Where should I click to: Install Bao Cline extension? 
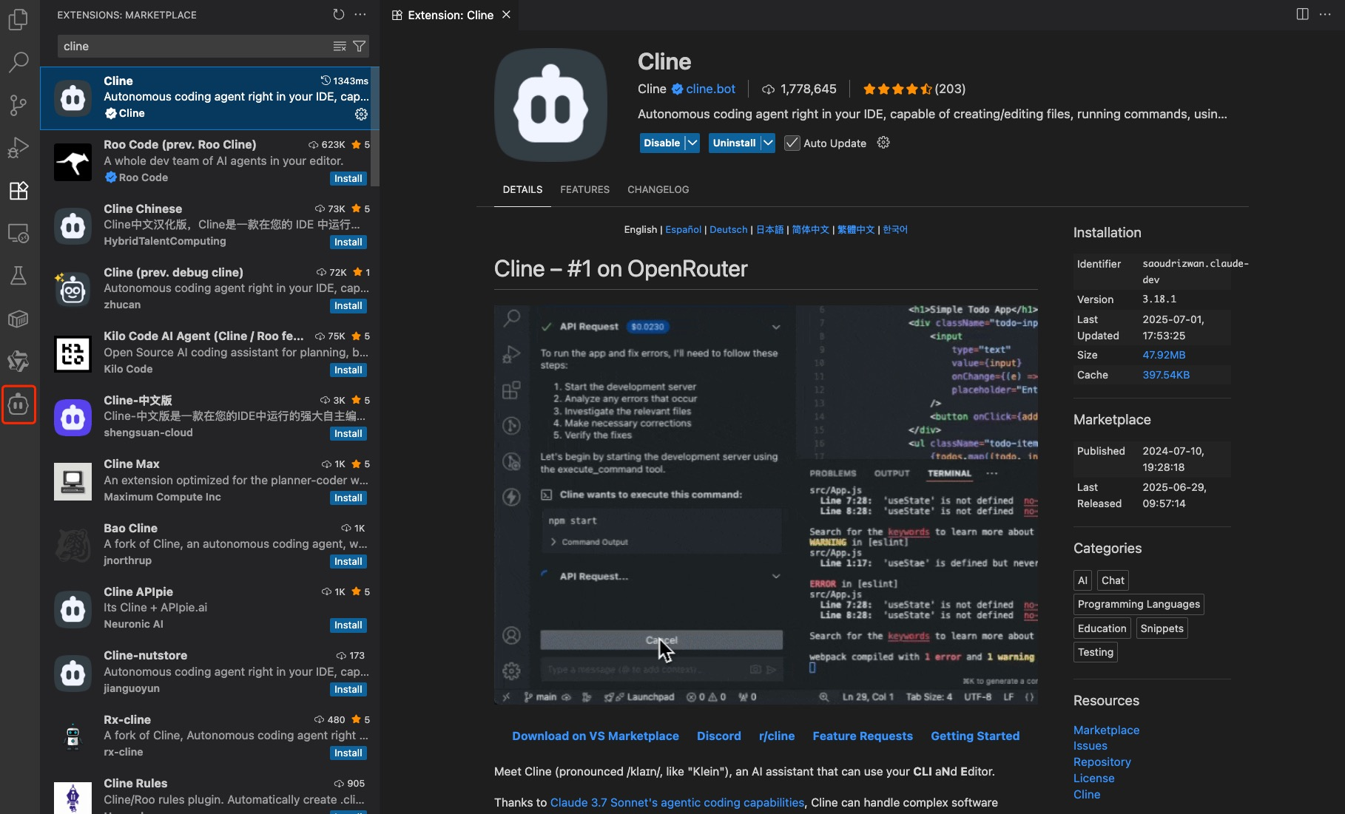348,561
